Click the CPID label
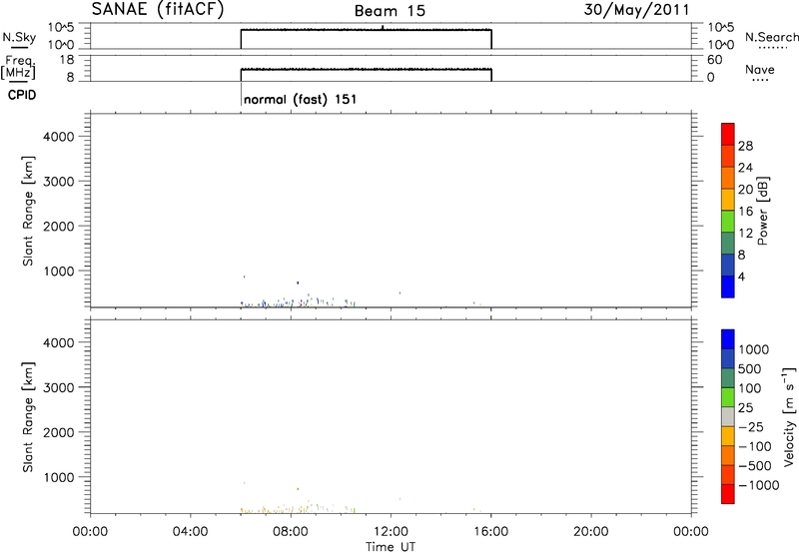 [x=22, y=95]
